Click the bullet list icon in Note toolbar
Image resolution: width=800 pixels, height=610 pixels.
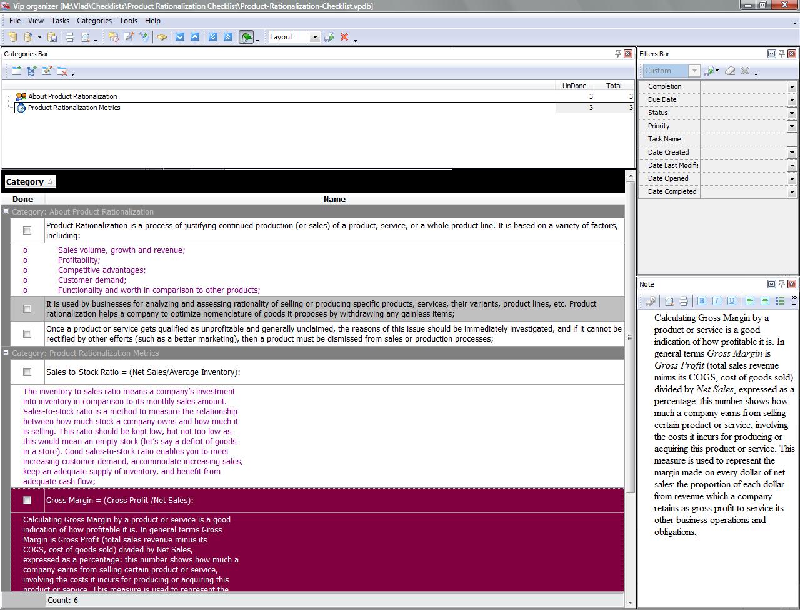tap(780, 302)
